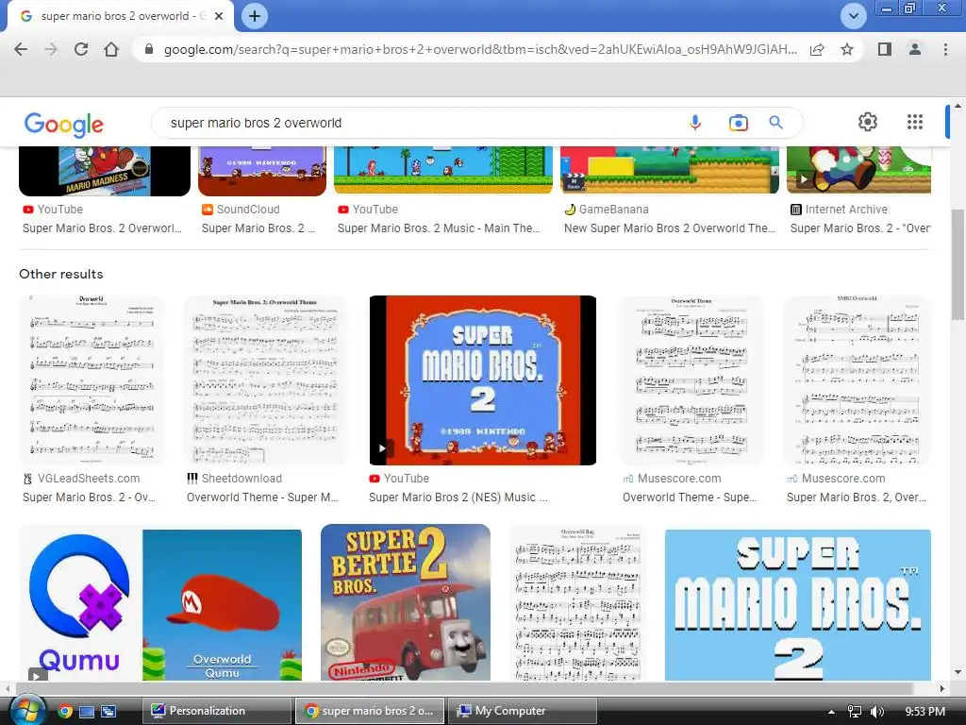Switch to Personalization taskbar window

[217, 711]
